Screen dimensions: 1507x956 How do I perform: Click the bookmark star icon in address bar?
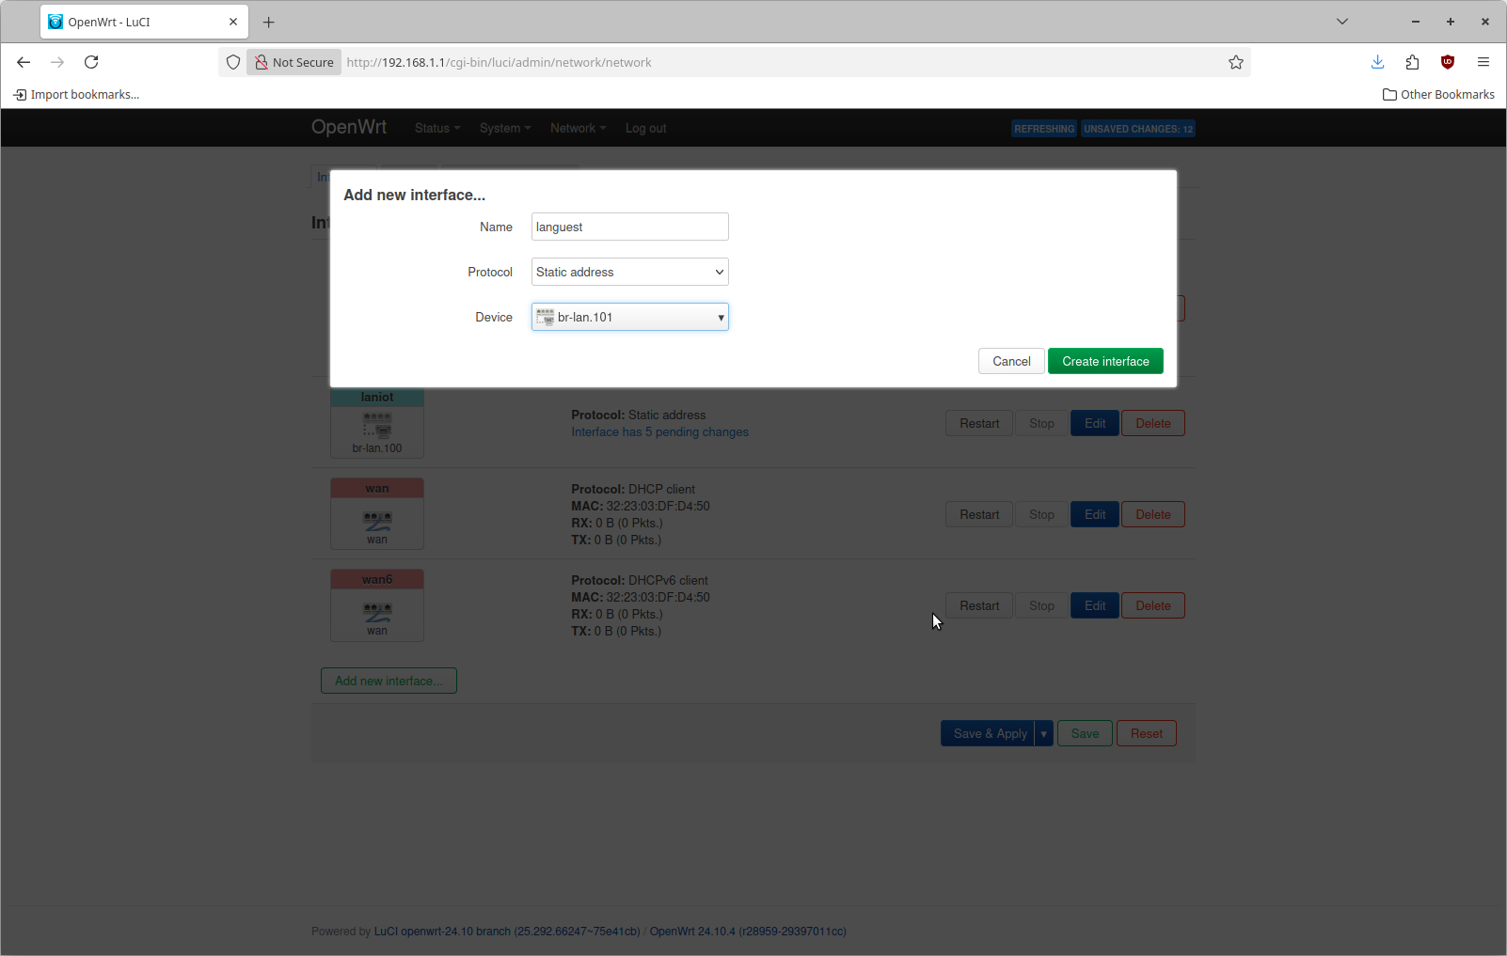click(x=1235, y=62)
